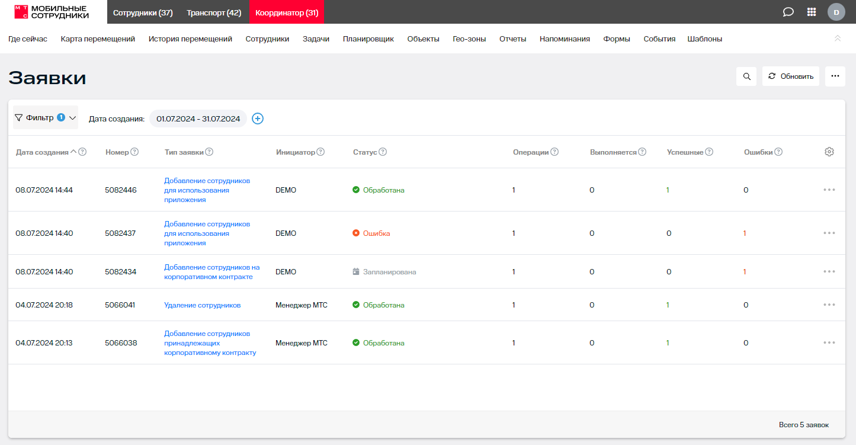Image resolution: width=856 pixels, height=445 pixels.
Task: Open the Планировщик menu item
Action: [368, 39]
